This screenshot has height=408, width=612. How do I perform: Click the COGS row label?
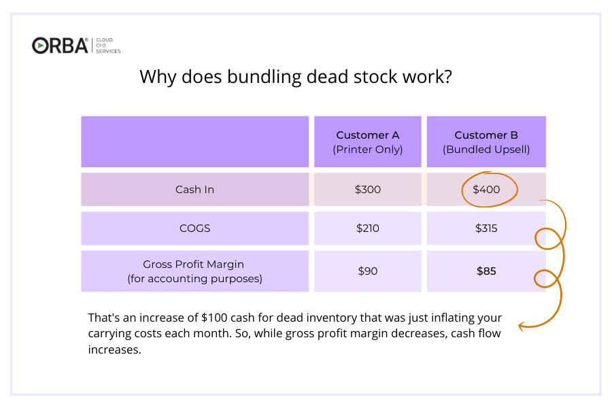coord(194,228)
